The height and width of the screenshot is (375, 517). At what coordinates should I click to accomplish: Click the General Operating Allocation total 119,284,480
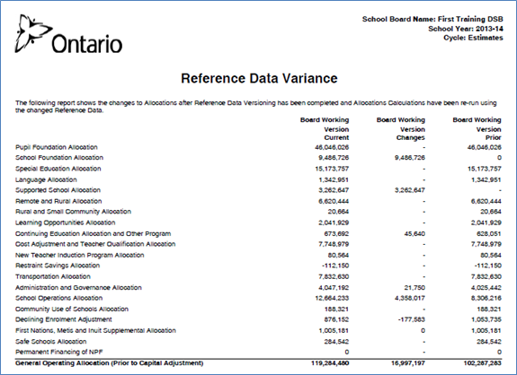click(330, 363)
